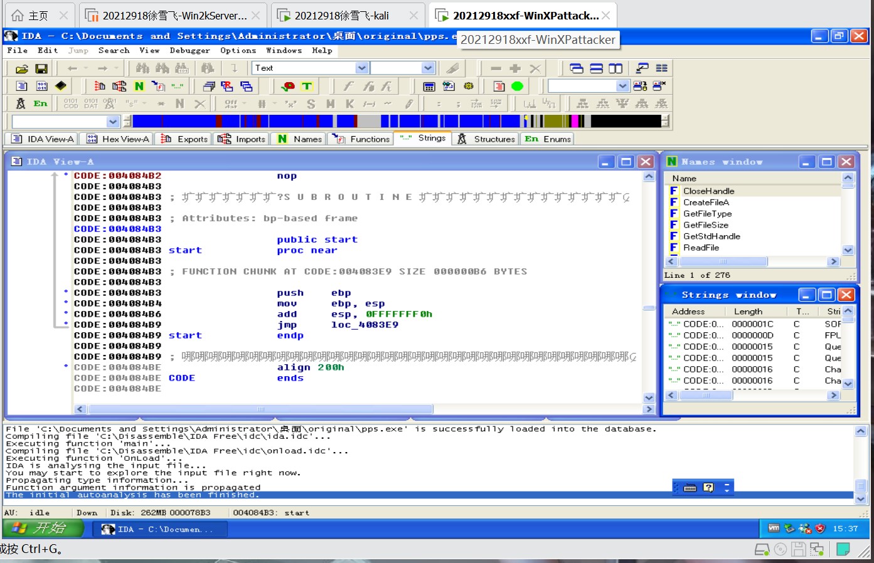Click output window scrollbar up arrow

point(861,431)
